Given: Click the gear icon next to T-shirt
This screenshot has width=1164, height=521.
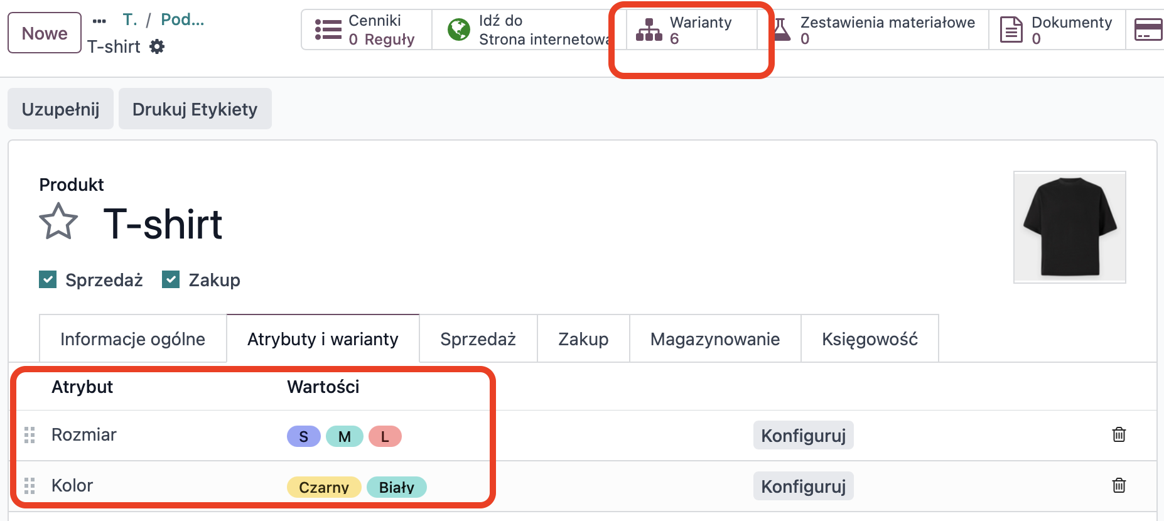Looking at the screenshot, I should pos(157,46).
